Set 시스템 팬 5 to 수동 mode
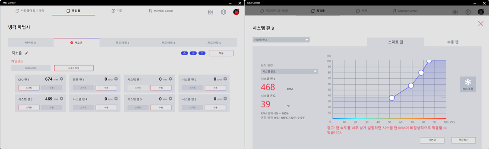The height and width of the screenshot is (149, 489). [161, 107]
